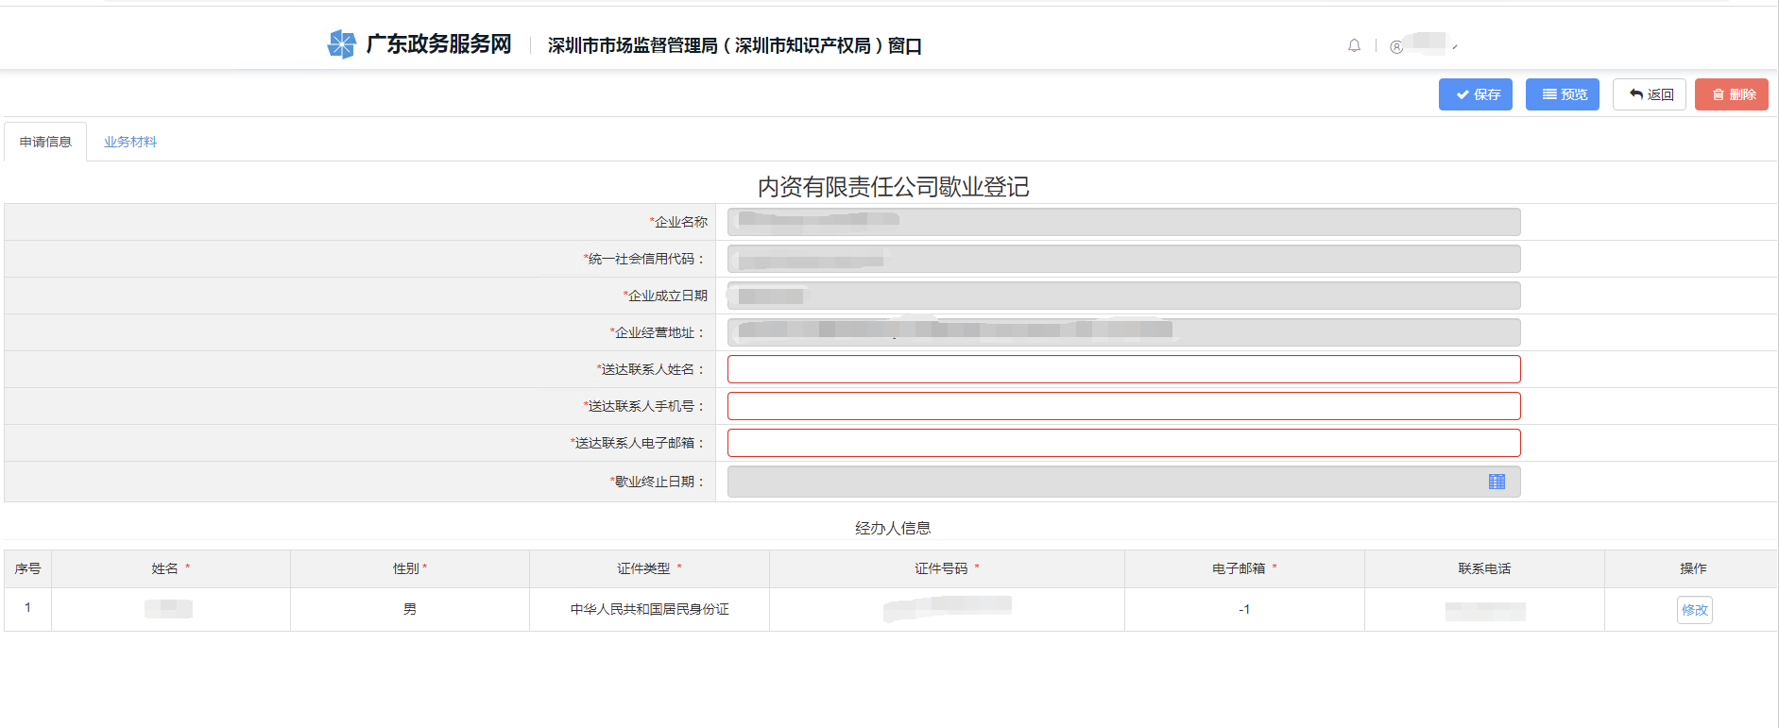
Task: Click the red 删除 delete button
Action: (x=1731, y=94)
